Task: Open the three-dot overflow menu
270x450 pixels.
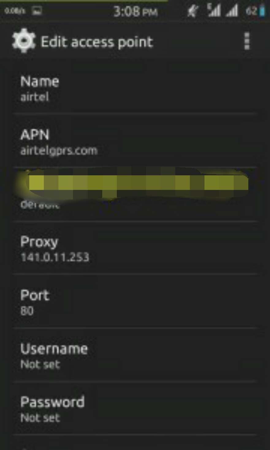Action: (247, 41)
